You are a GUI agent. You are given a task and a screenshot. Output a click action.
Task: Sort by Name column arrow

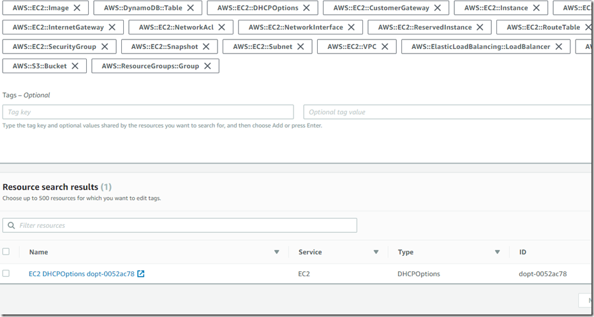tap(276, 252)
